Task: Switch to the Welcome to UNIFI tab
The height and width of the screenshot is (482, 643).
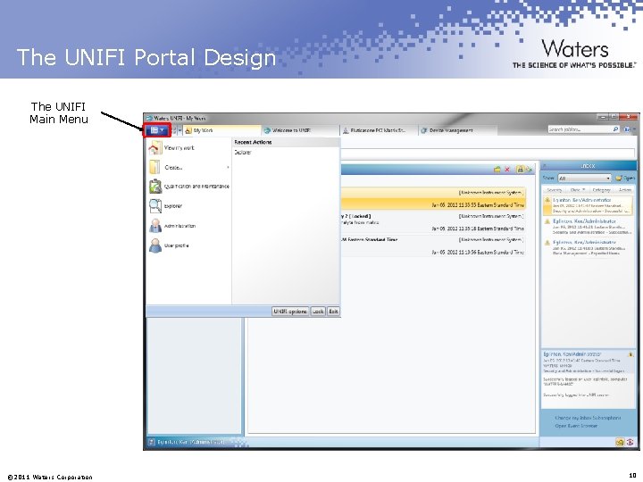Action: click(301, 130)
